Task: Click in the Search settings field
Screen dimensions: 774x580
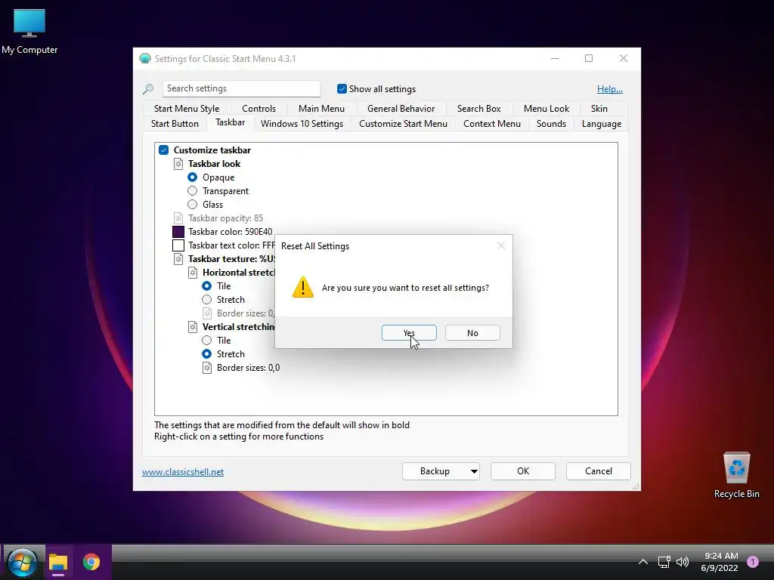Action: pos(241,89)
